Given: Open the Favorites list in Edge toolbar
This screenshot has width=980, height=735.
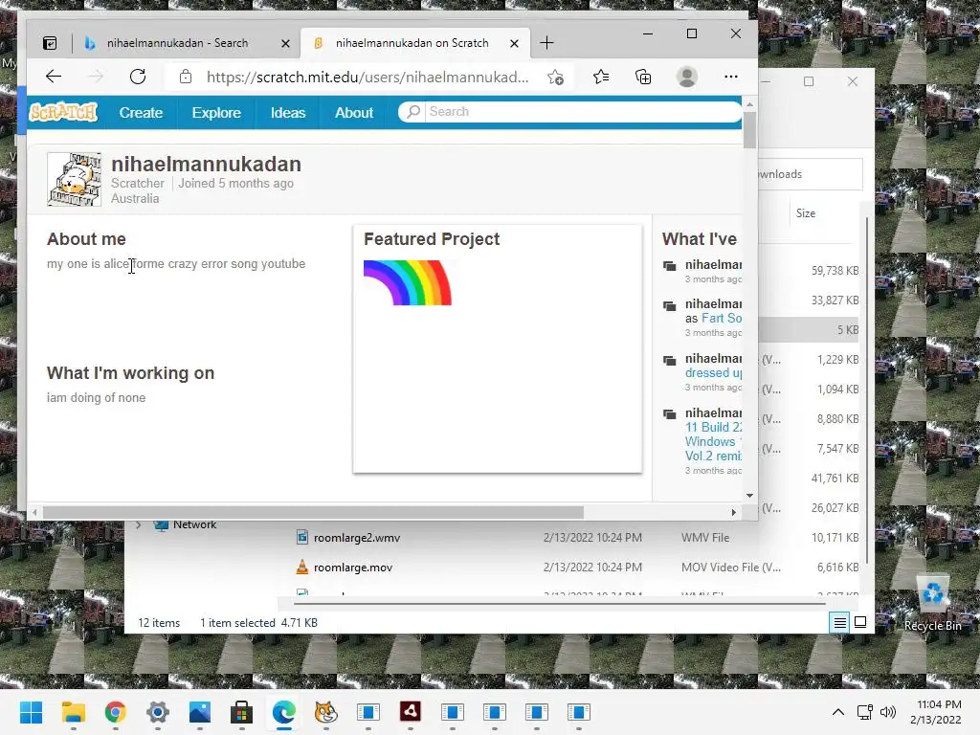Looking at the screenshot, I should click(601, 77).
